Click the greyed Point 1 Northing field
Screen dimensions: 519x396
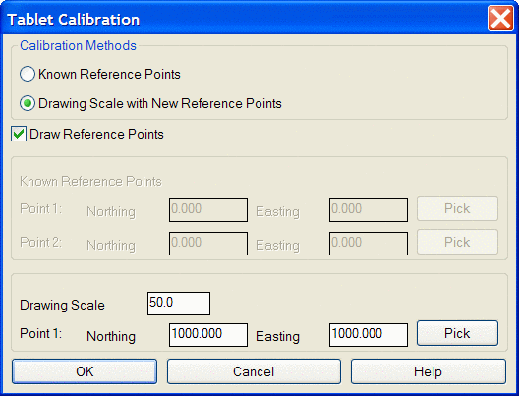(x=208, y=210)
